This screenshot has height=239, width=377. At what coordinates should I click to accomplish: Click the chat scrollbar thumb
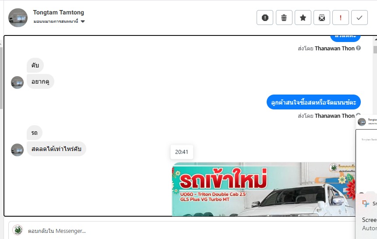[x=375, y=49]
